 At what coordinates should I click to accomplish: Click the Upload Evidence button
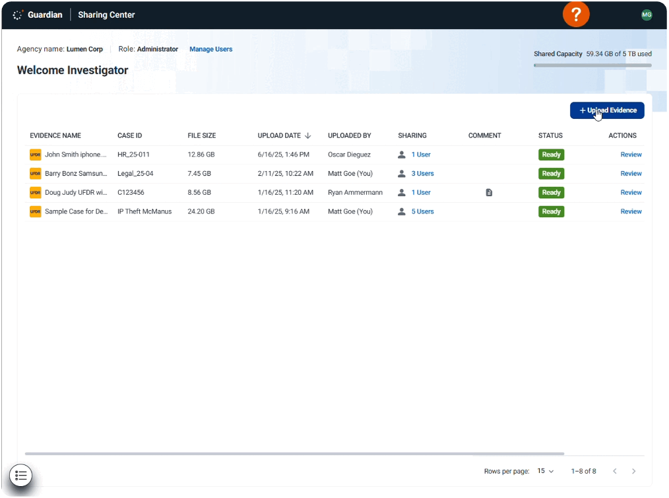(607, 110)
